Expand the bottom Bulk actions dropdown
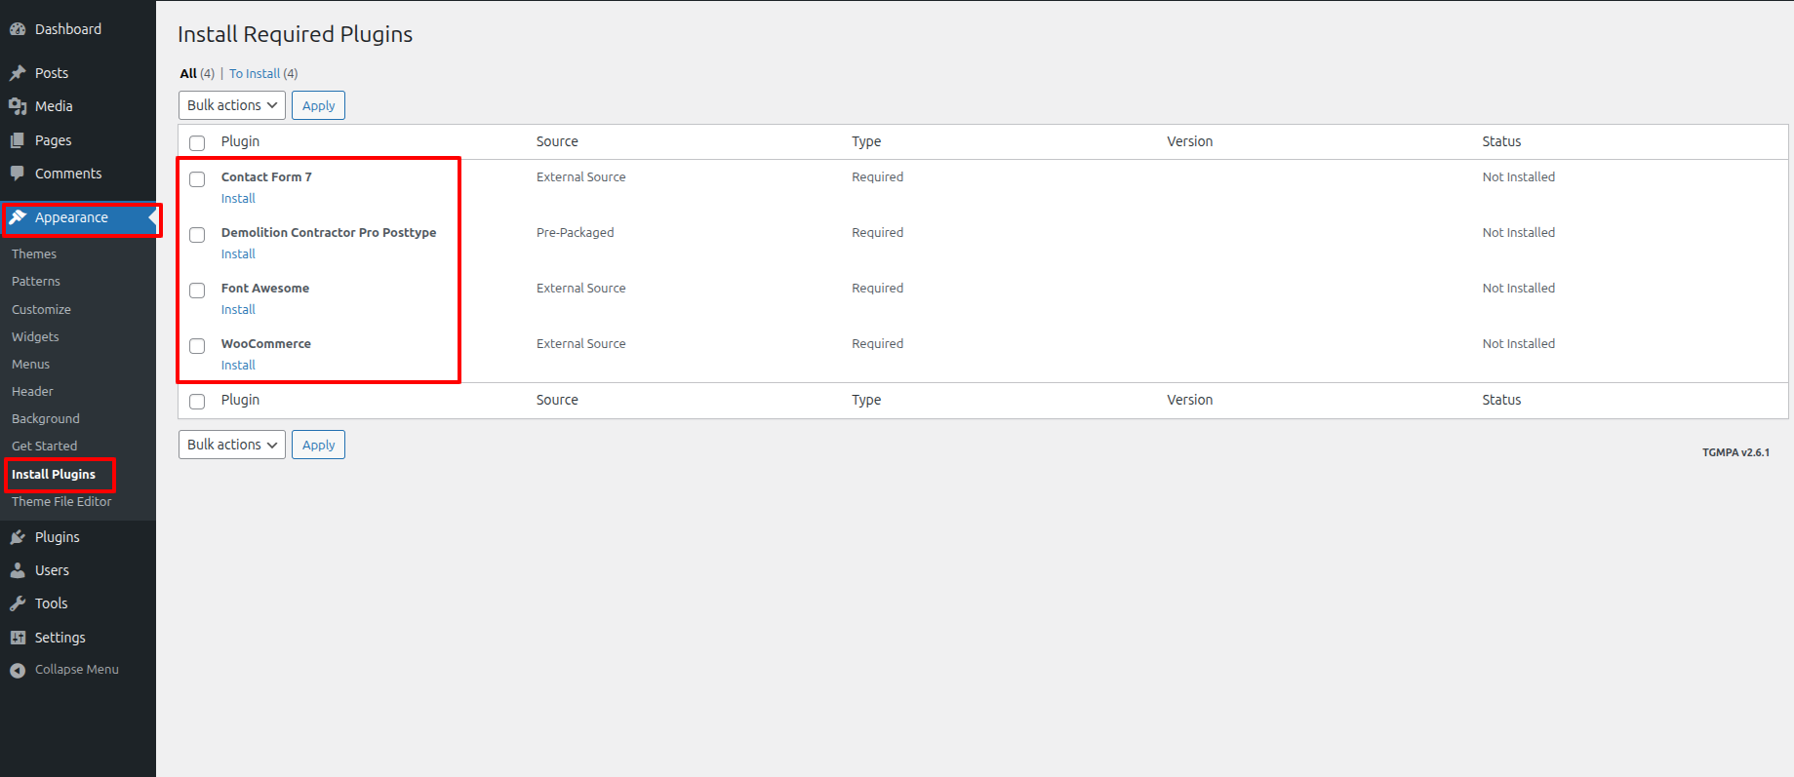The height and width of the screenshot is (777, 1794). 232,445
